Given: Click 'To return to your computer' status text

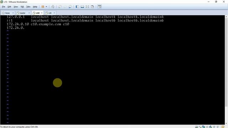Looking at the screenshot, I should [19, 127].
